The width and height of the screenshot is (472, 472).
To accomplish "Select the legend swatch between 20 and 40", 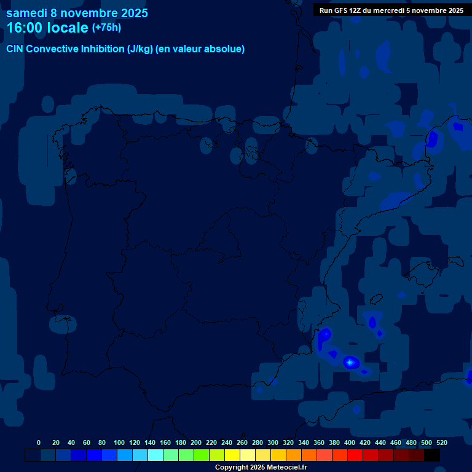I will point(63,455).
